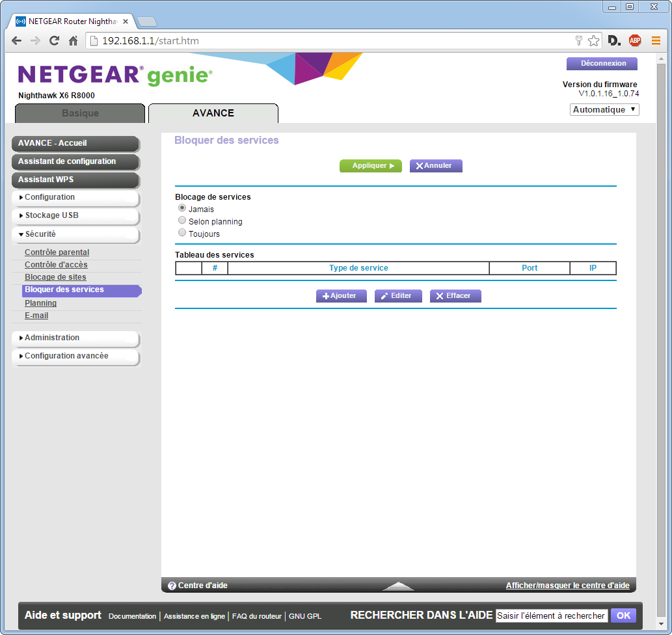The height and width of the screenshot is (635, 672).
Task: Open the Chrome hamburger menu
Action: tap(656, 41)
